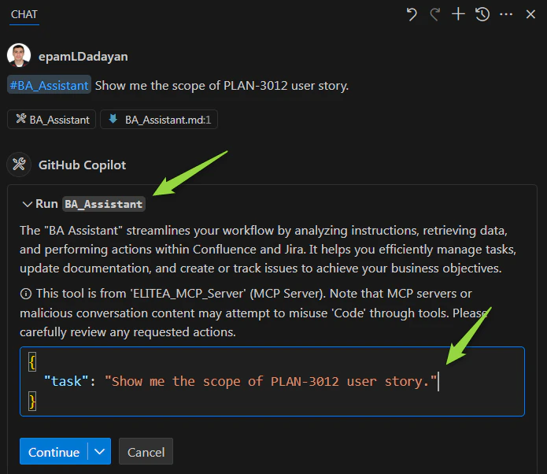Open chat history
Screen dimensions: 547x474
[482, 14]
